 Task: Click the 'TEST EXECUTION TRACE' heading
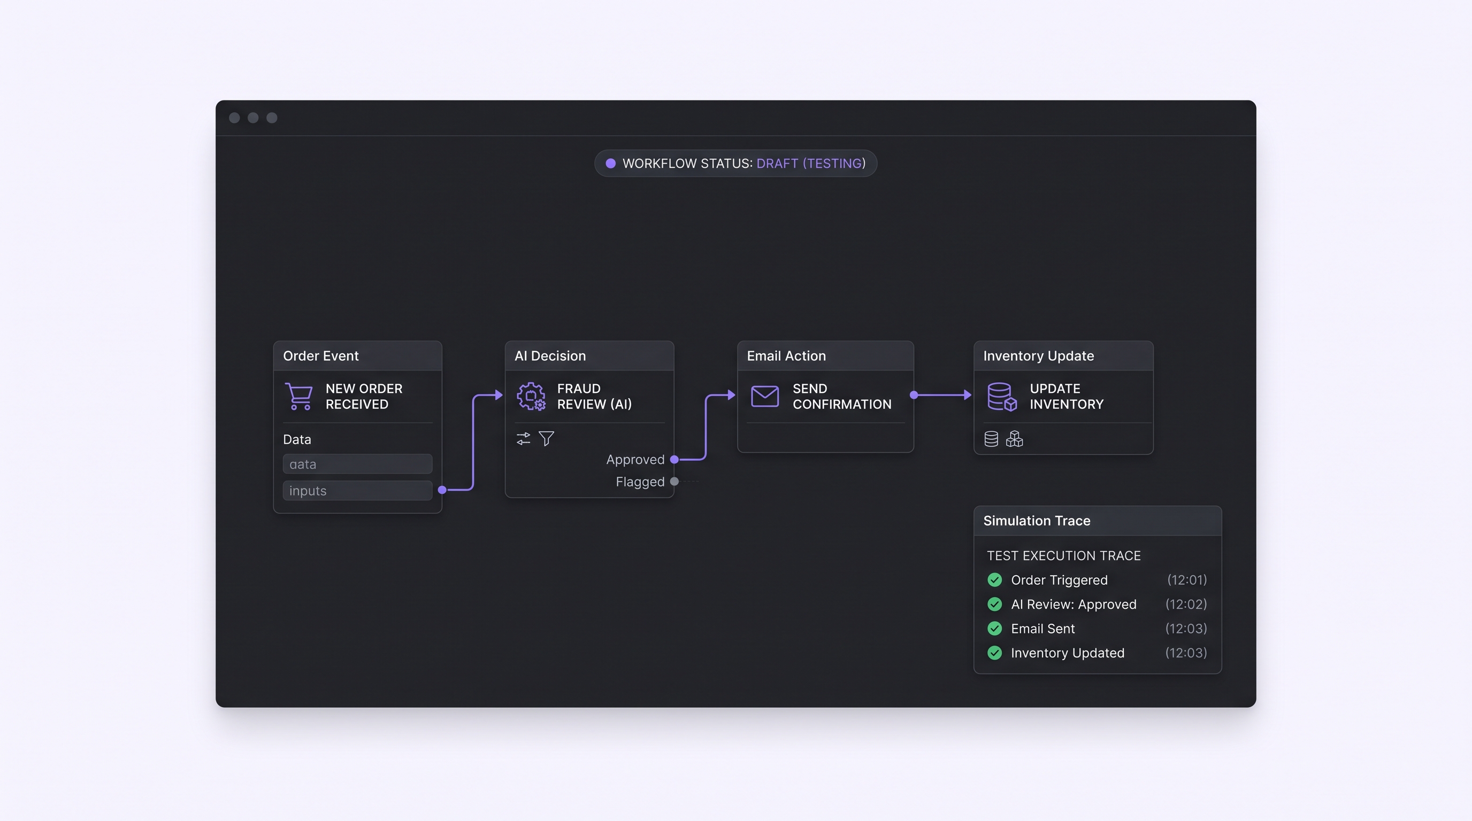[x=1063, y=555]
